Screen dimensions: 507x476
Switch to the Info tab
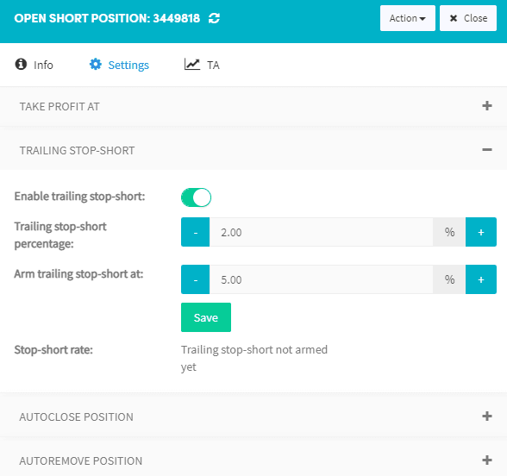pyautogui.click(x=34, y=65)
